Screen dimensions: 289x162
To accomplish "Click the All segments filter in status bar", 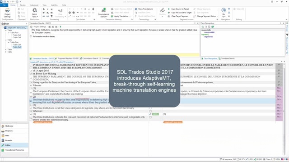I will pyautogui.click(x=228, y=159).
